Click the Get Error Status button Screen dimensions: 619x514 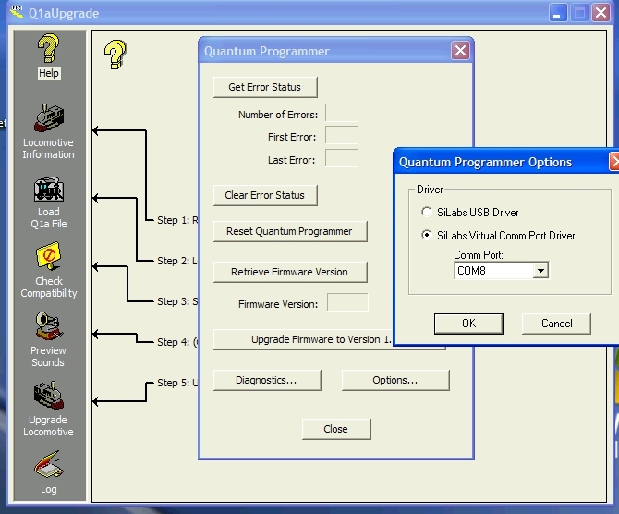coord(265,87)
